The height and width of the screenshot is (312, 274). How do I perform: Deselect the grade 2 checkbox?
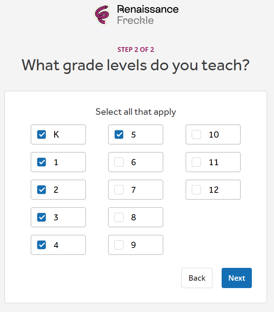click(42, 190)
